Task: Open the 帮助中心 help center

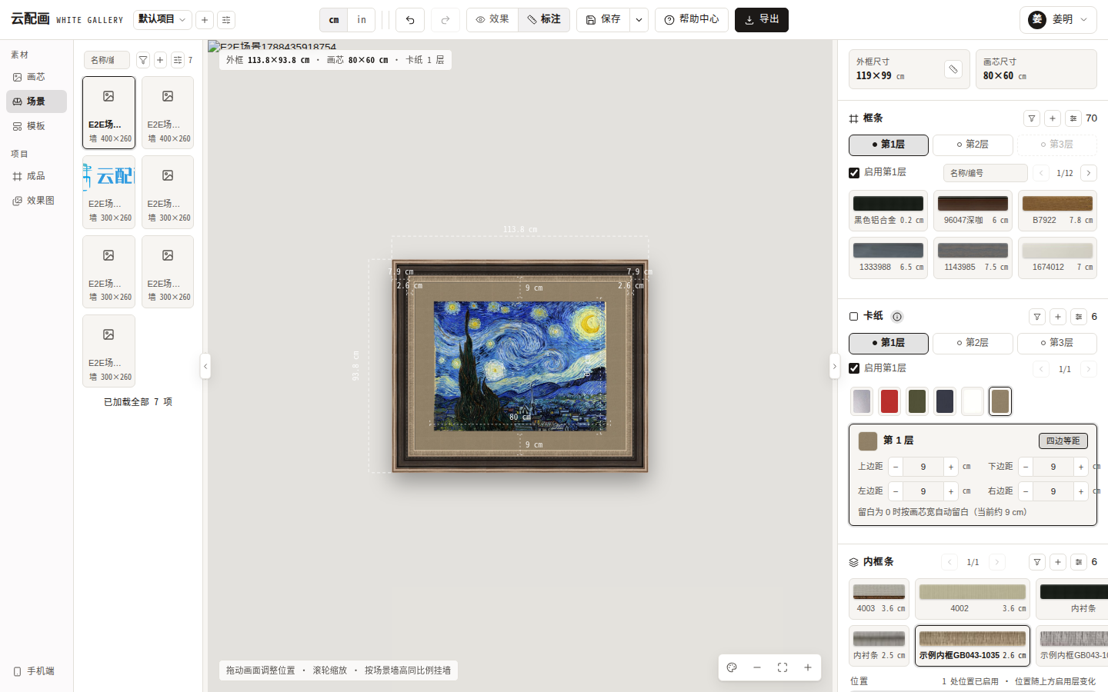Action: 692,20
